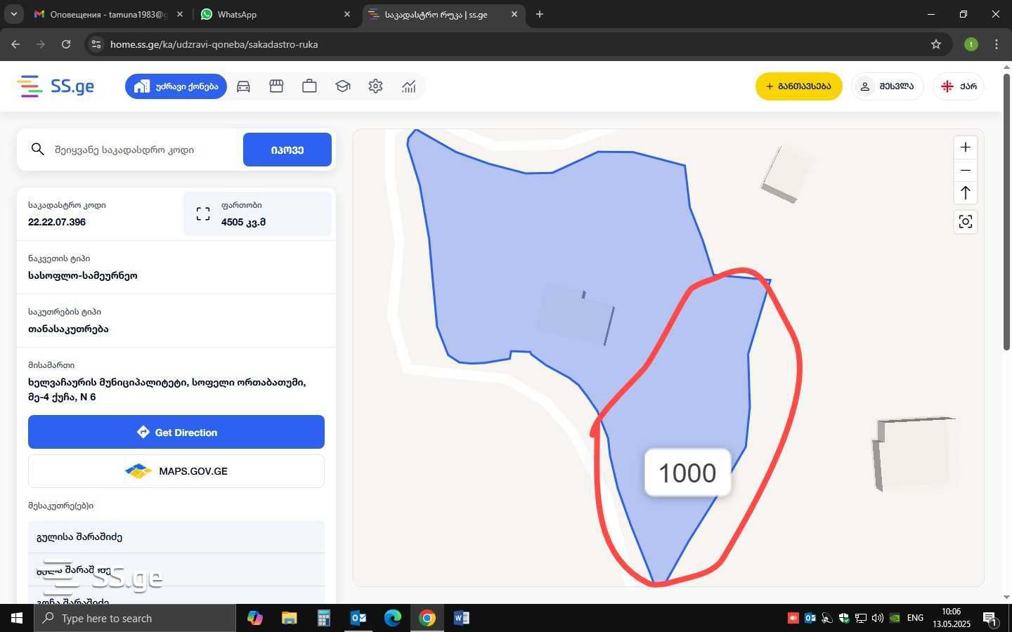Click the cadastral code search field

(x=141, y=150)
